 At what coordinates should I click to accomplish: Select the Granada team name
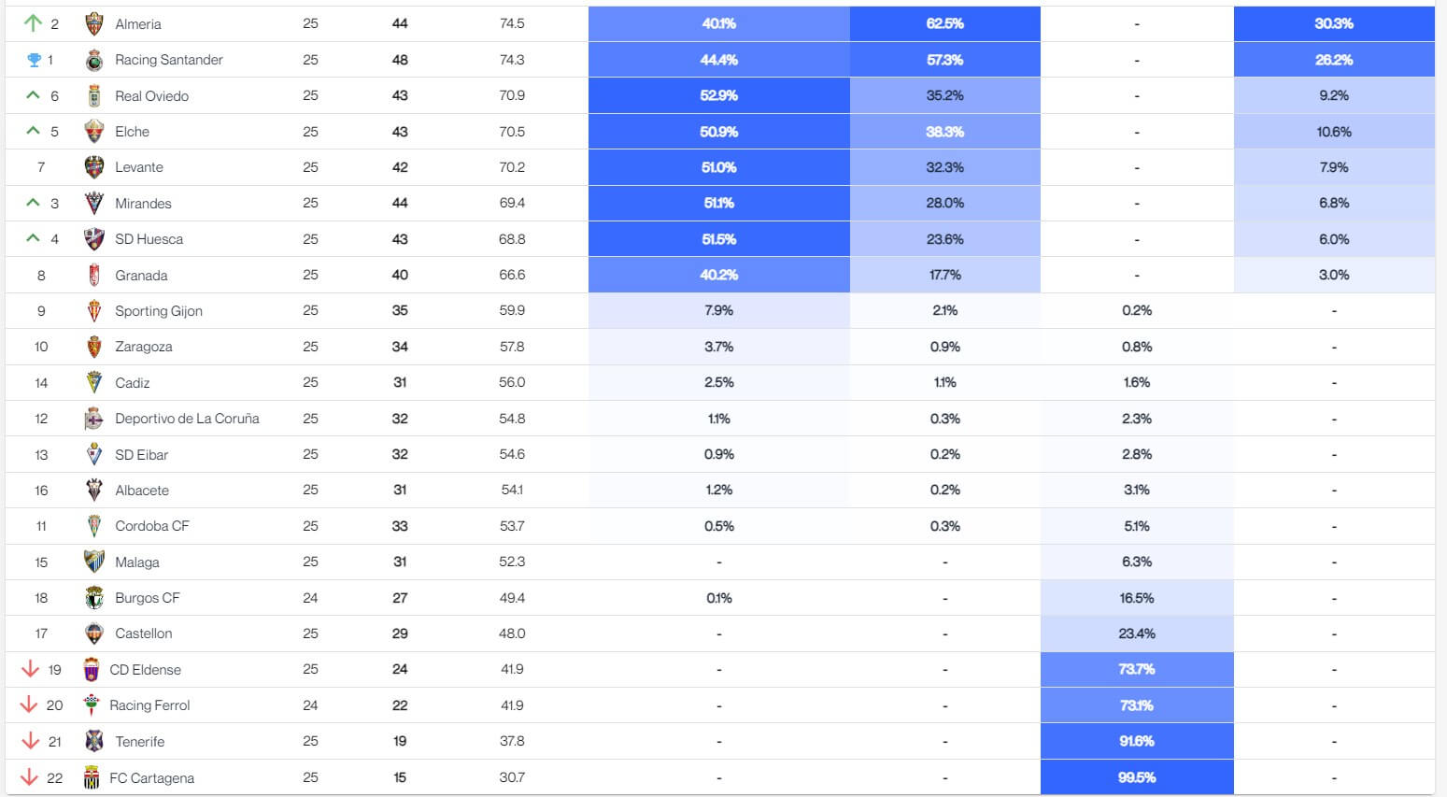click(141, 276)
